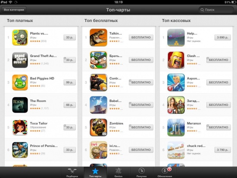The image size is (237, 178).
Task: Open the Покупки tab
Action: (141, 172)
